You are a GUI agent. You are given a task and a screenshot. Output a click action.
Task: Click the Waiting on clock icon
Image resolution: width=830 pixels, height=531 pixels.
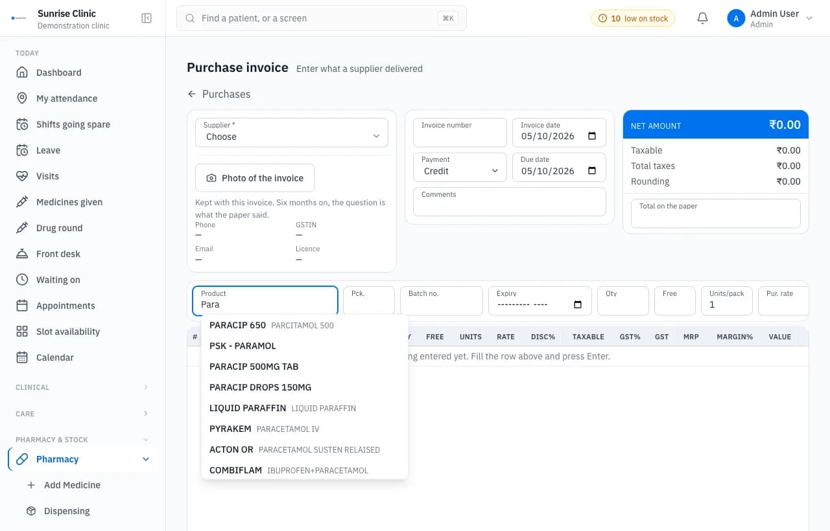[22, 280]
